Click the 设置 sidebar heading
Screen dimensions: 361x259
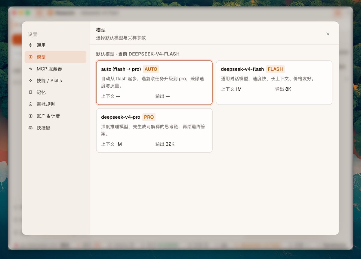32,34
